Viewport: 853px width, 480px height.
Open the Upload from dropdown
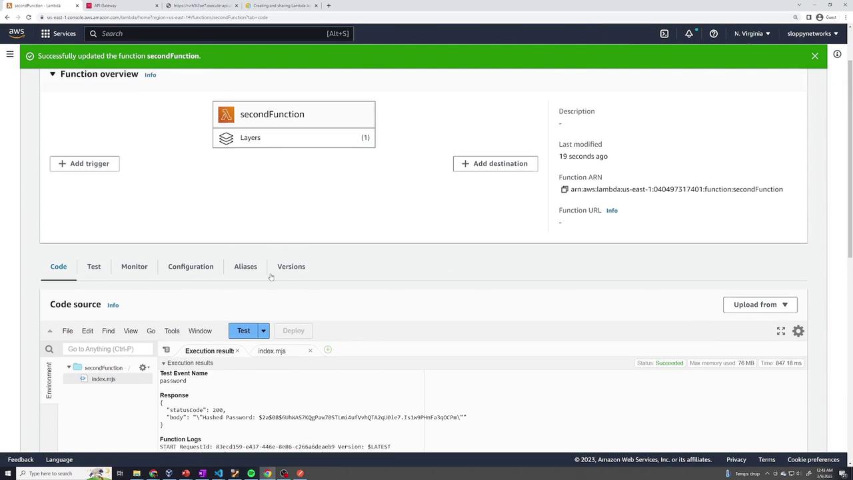tap(760, 305)
